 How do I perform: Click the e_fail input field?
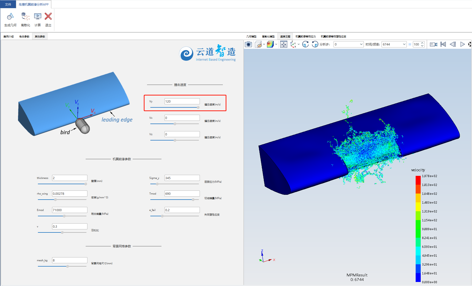pos(182,210)
